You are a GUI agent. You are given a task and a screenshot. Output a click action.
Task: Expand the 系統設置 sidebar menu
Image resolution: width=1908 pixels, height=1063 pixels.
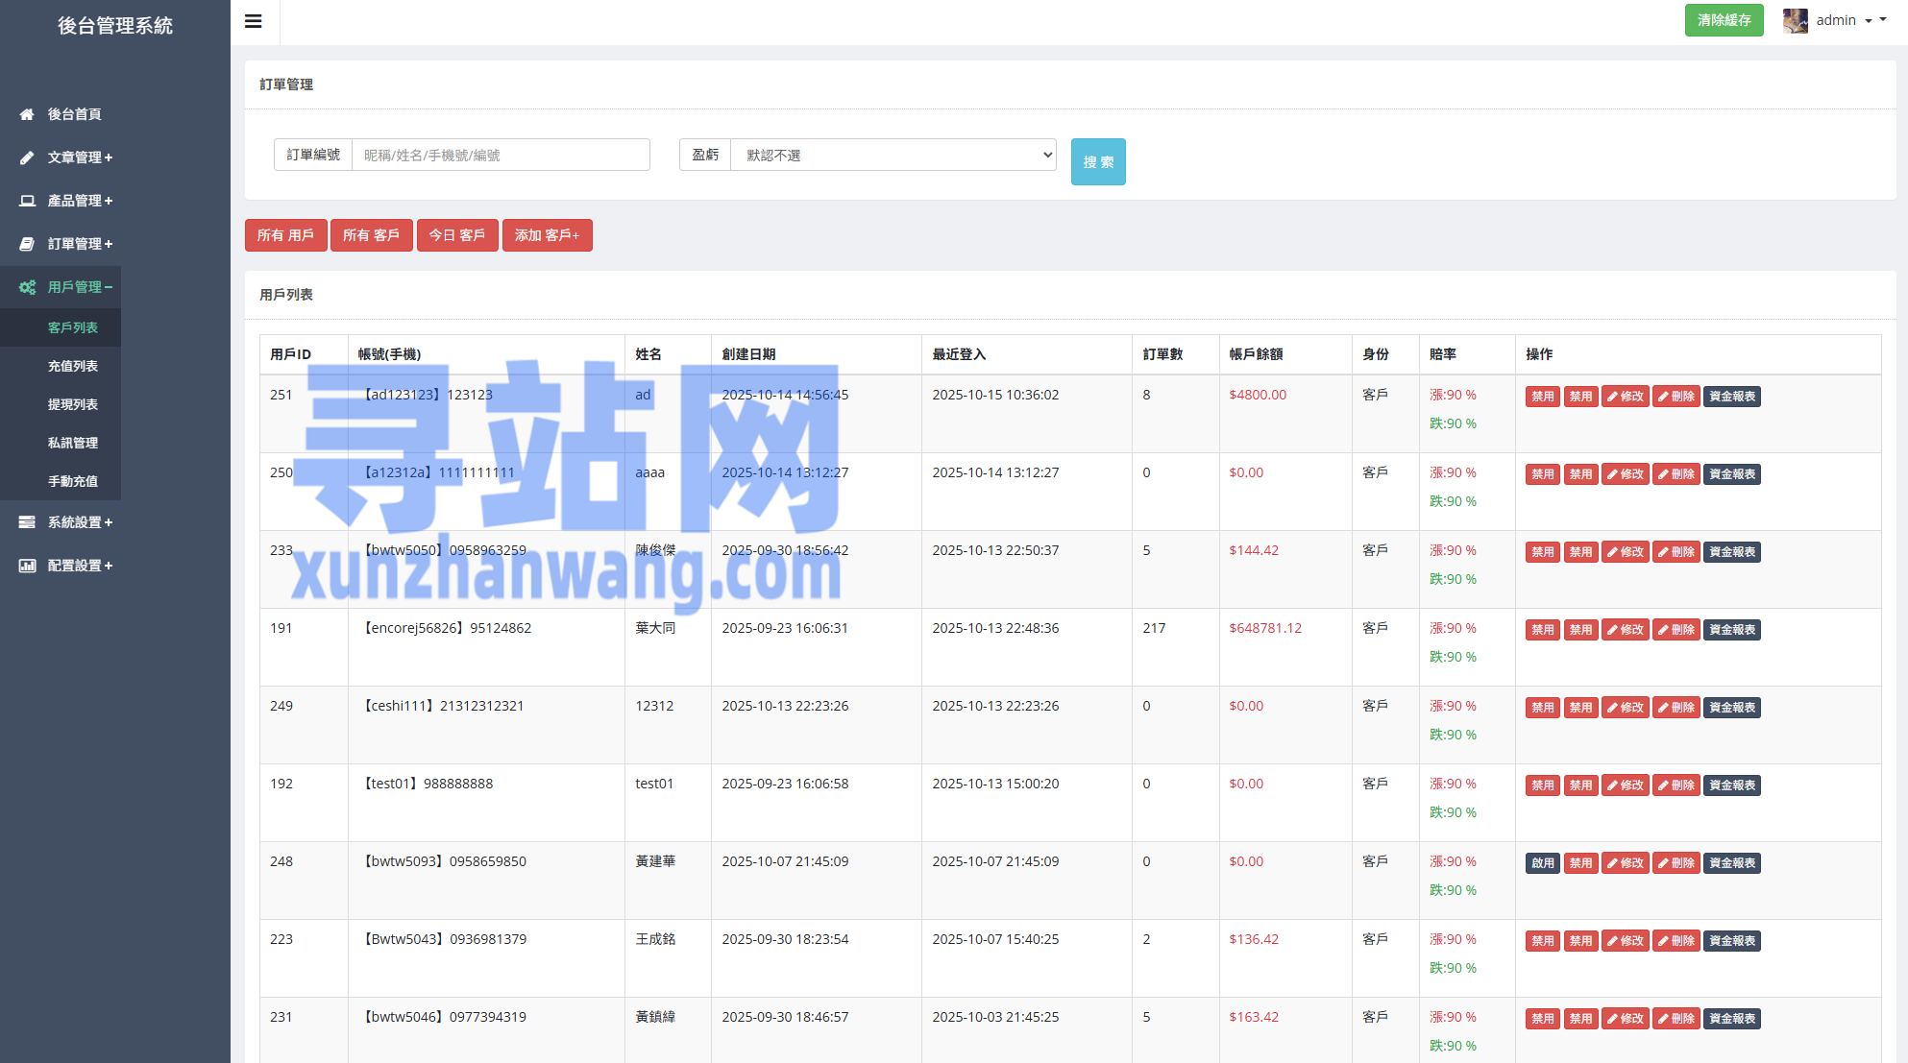coord(80,522)
